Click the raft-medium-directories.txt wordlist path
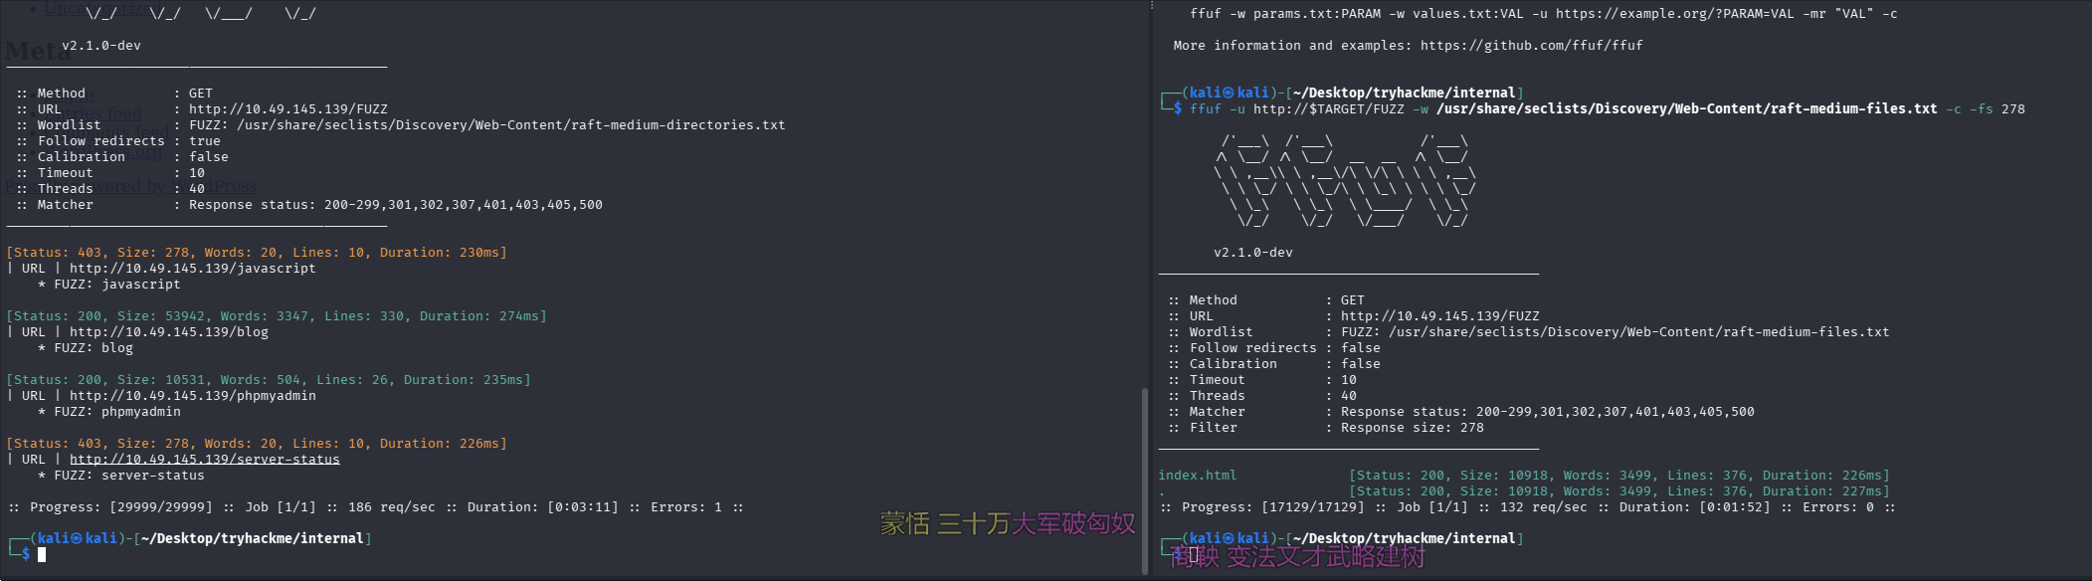 coord(510,124)
